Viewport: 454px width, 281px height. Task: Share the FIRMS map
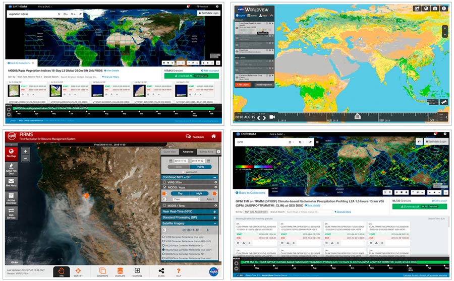(161, 272)
